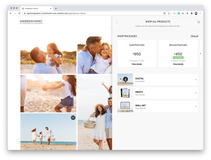211x160 pixels.
Task: Expand the Digital product category
Action: tap(196, 79)
